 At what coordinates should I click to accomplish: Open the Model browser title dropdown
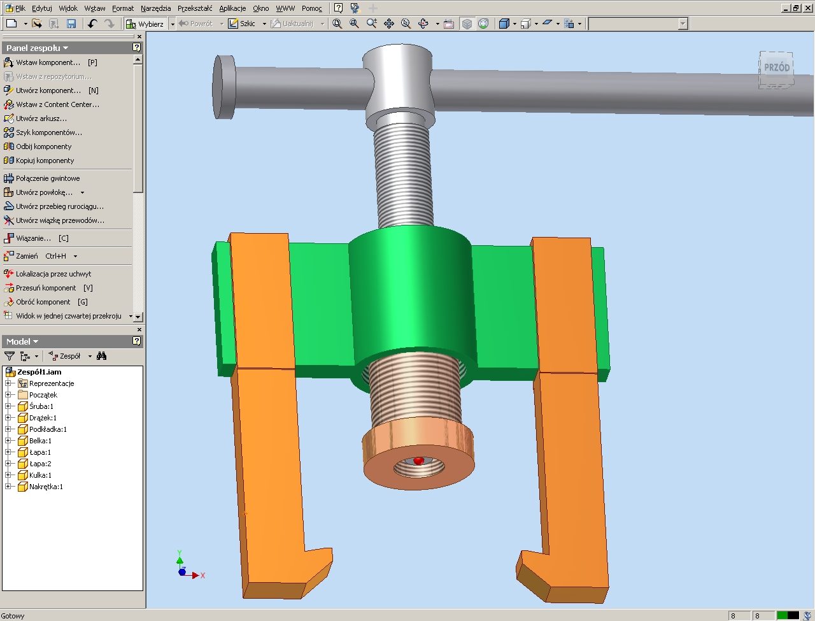(x=36, y=342)
